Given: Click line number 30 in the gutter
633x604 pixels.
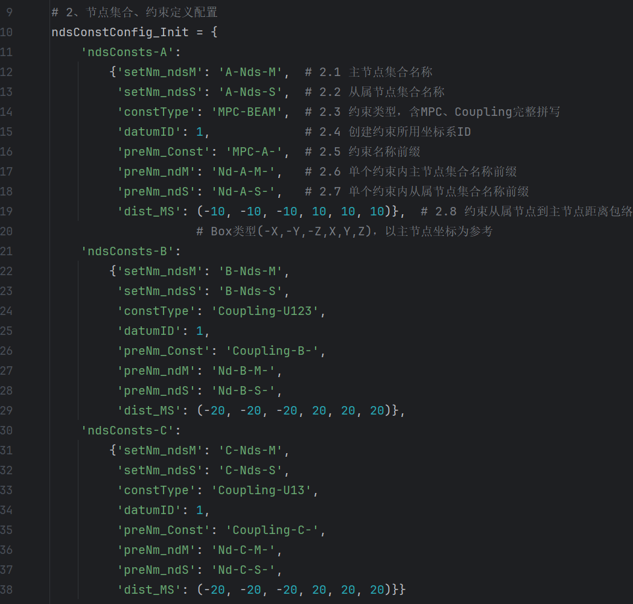Looking at the screenshot, I should pos(7,430).
